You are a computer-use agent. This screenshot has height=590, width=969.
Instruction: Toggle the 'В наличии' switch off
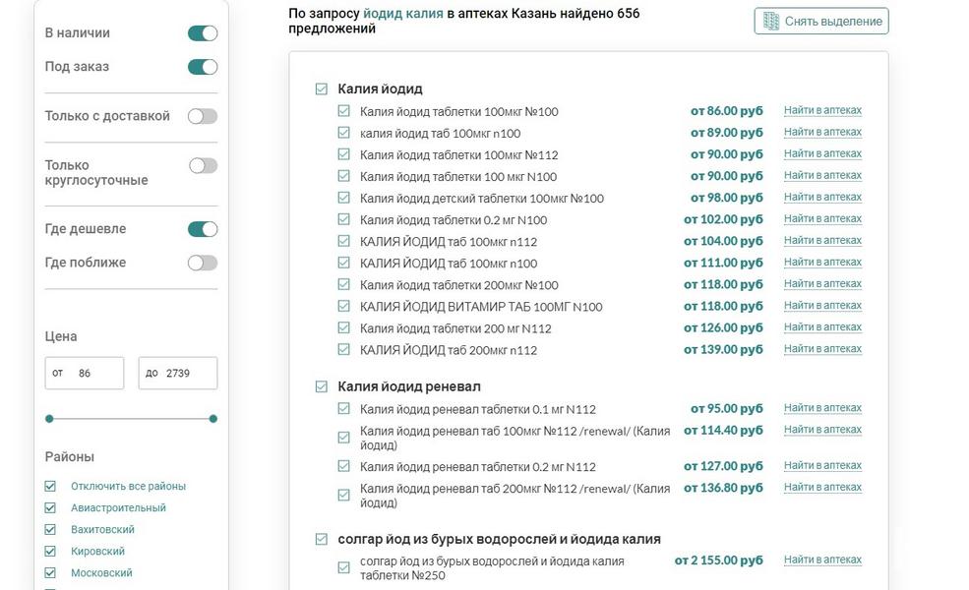pyautogui.click(x=203, y=33)
